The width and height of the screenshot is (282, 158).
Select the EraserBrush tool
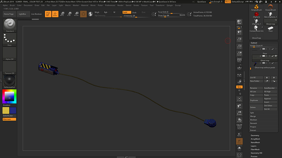(x=271, y=7)
